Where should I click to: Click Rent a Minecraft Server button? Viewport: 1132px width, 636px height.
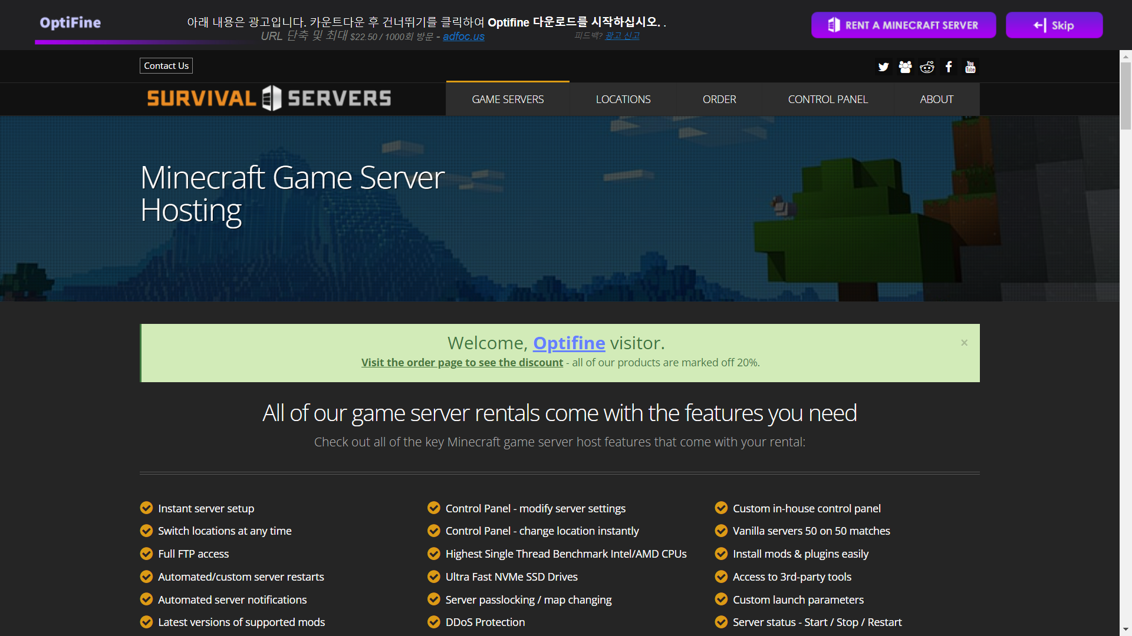903,25
